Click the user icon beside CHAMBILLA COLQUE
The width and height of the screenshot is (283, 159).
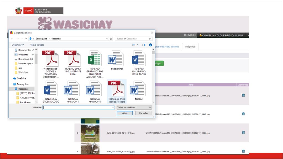point(200,35)
